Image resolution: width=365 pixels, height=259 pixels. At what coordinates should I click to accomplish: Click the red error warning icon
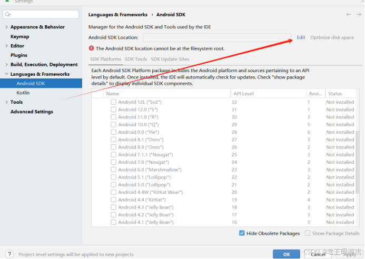pos(91,48)
